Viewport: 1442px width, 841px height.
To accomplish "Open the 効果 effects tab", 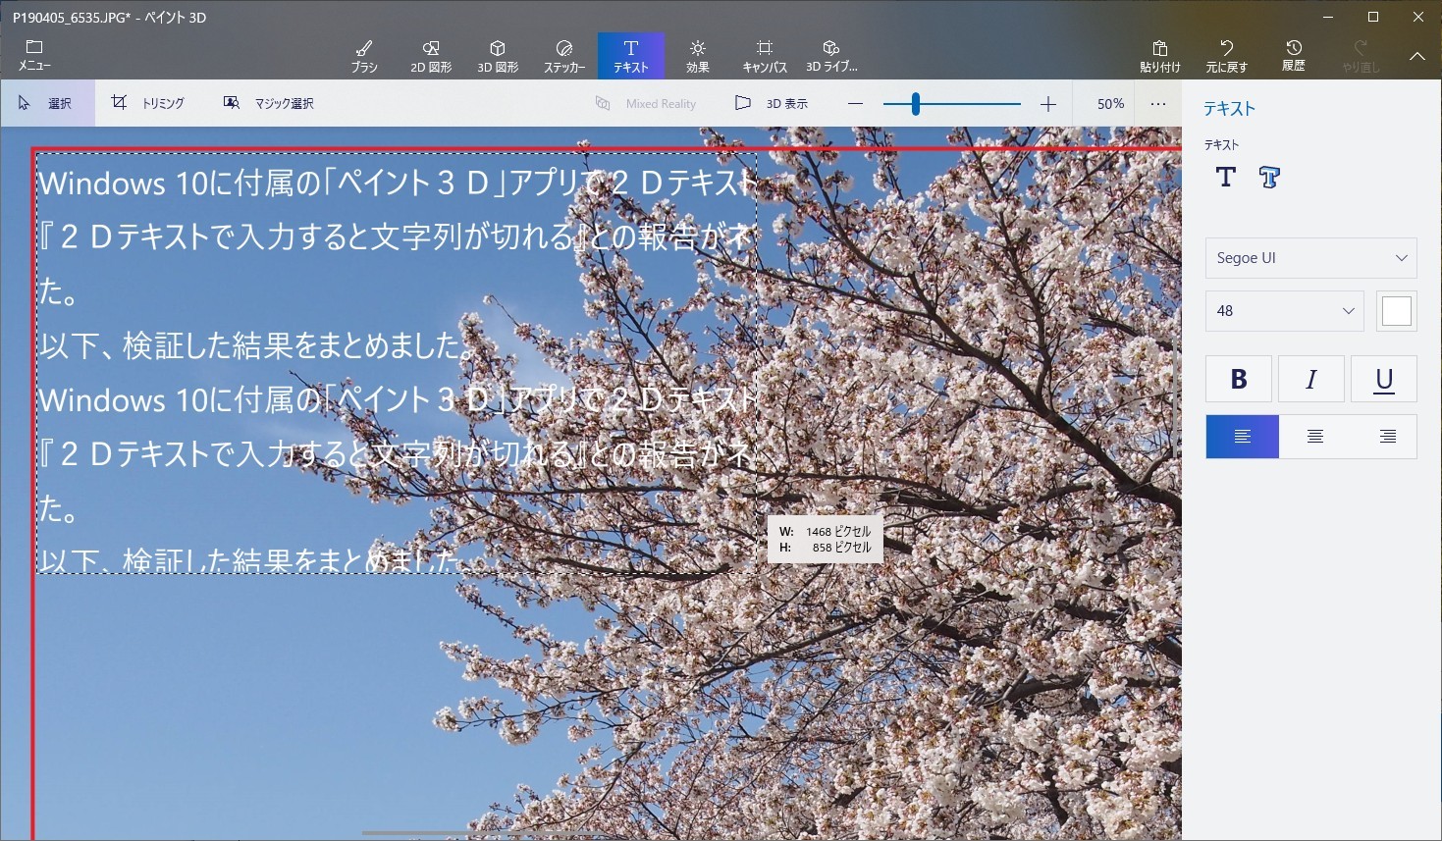I will [x=698, y=56].
